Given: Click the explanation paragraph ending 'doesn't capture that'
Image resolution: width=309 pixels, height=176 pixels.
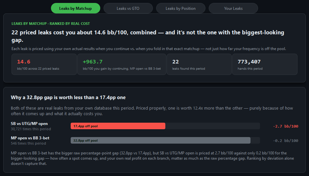Looking at the screenshot, I should click(x=152, y=158).
